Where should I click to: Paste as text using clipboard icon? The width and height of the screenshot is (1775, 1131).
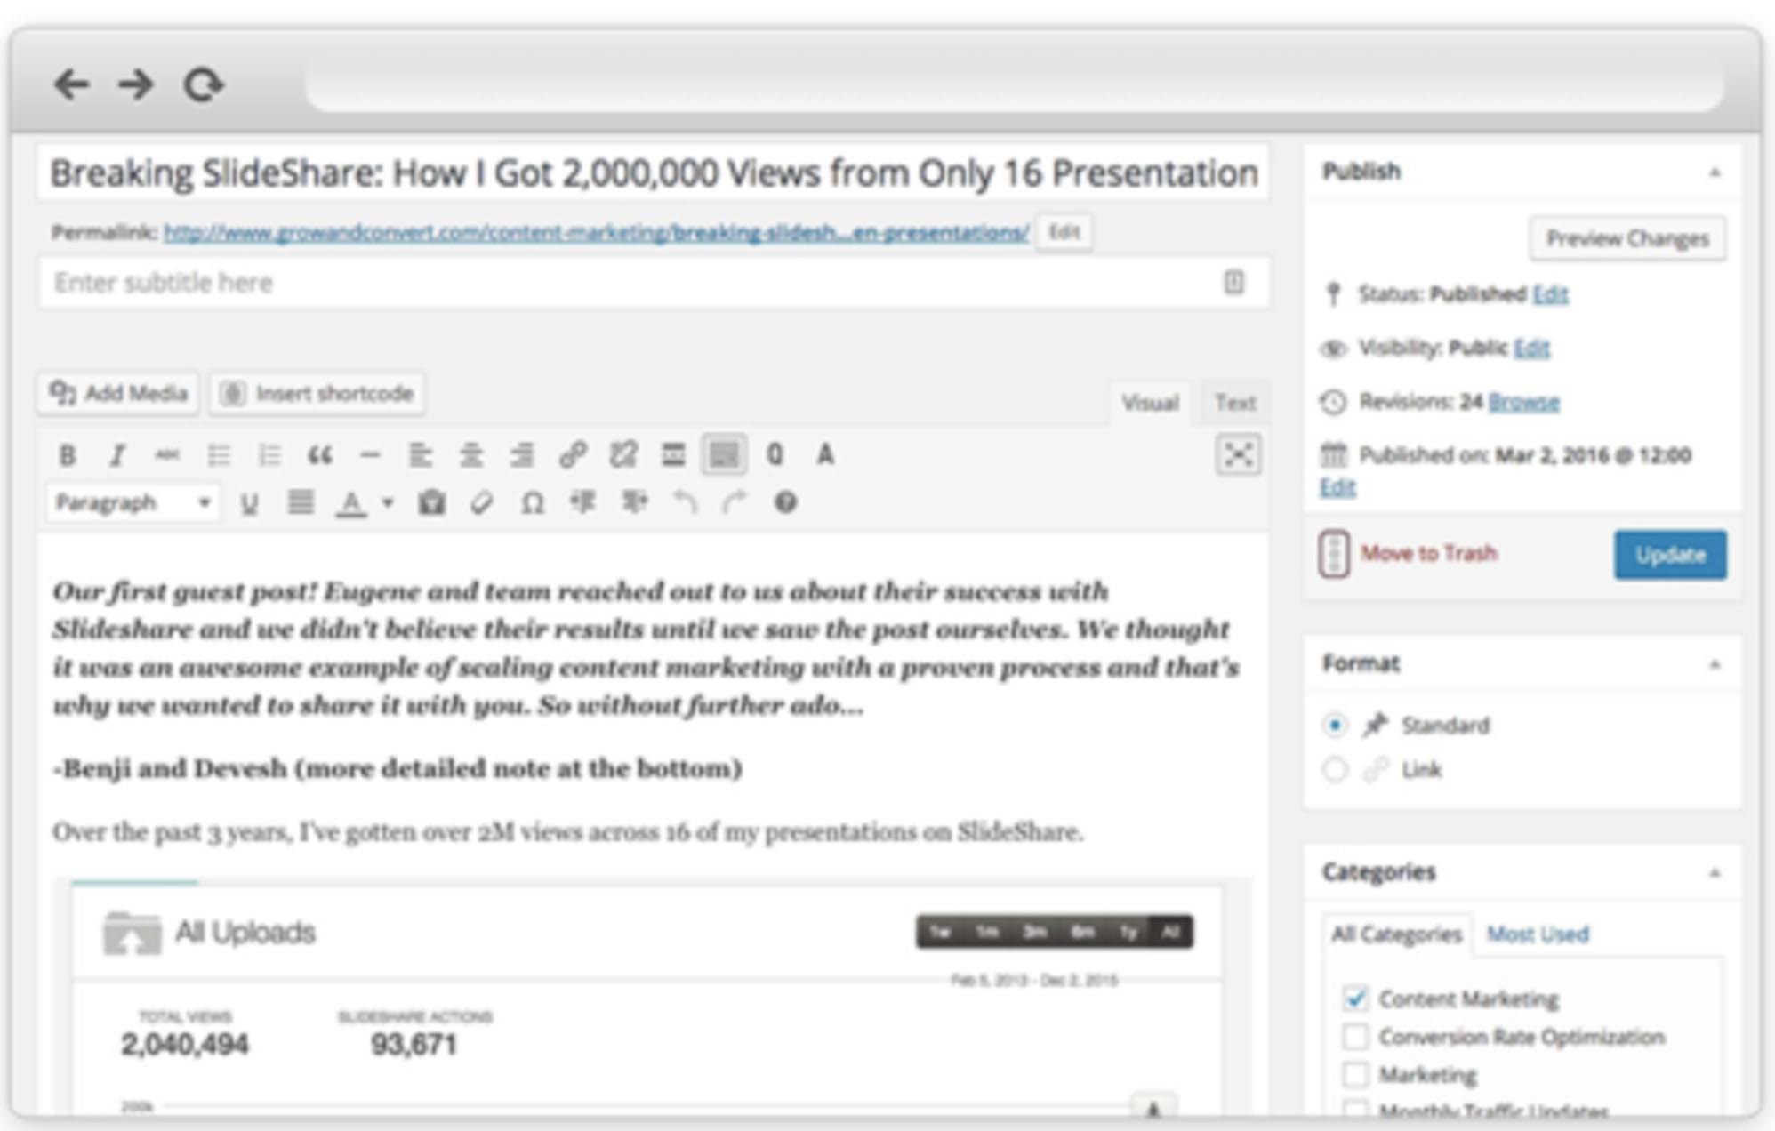coord(431,503)
